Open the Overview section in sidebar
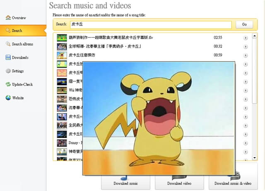The width and height of the screenshot is (265, 191). 19,18
